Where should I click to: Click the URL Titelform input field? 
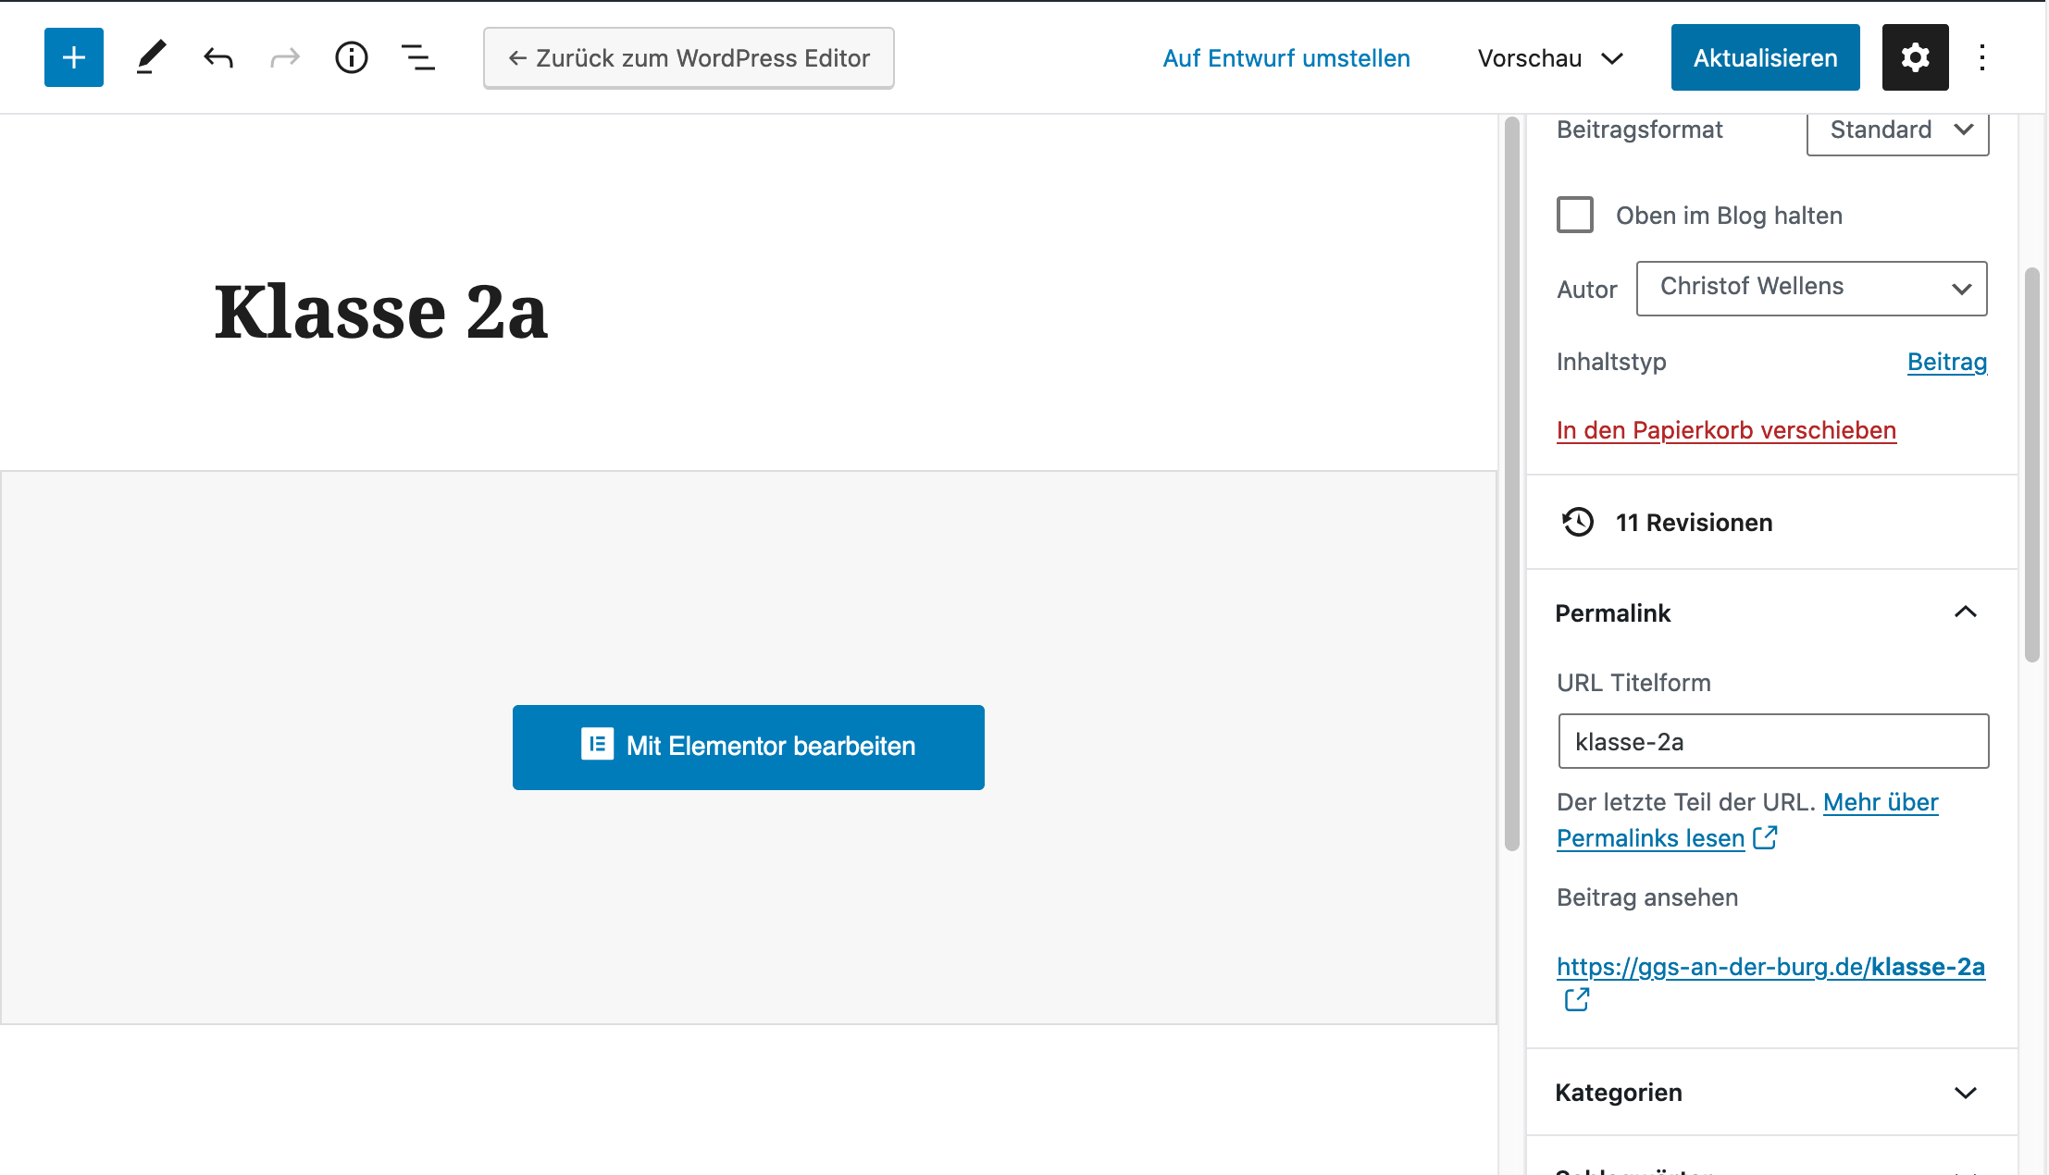[1772, 741]
